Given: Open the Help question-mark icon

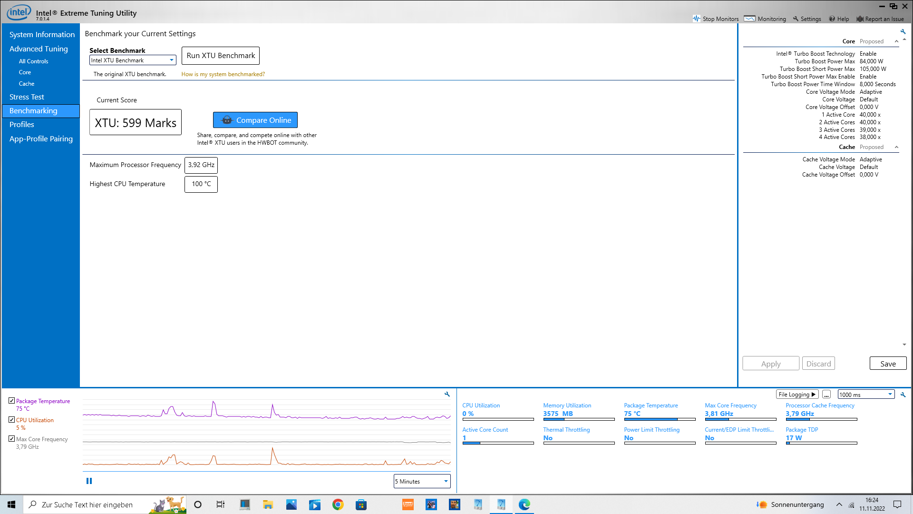Looking at the screenshot, I should (832, 19).
